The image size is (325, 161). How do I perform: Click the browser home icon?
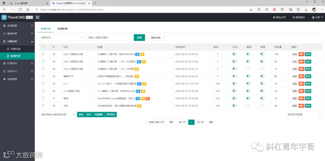(28, 9)
